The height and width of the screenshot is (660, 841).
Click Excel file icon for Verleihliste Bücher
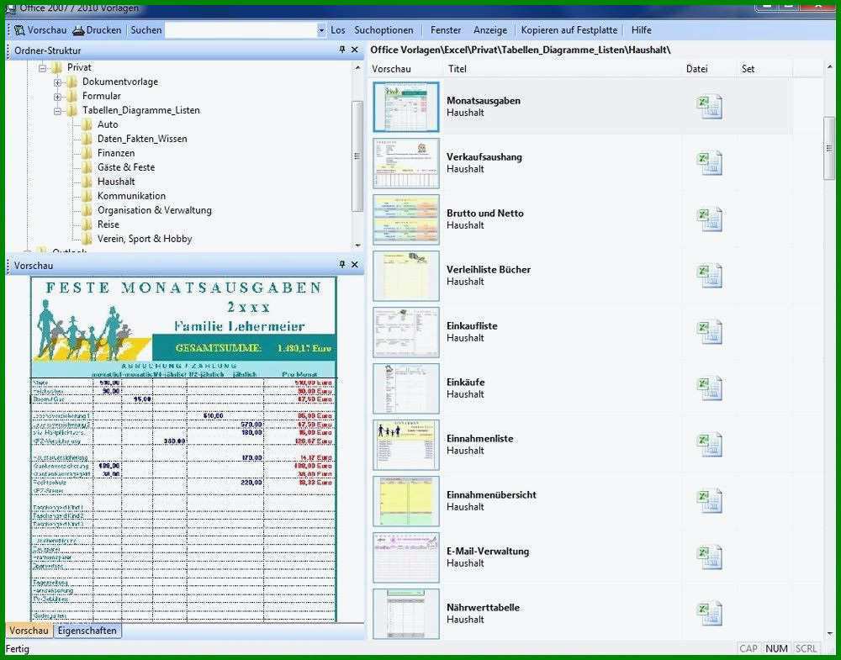point(710,276)
